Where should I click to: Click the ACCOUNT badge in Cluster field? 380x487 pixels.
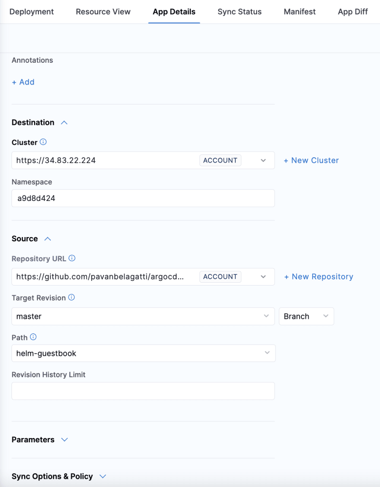(x=220, y=160)
